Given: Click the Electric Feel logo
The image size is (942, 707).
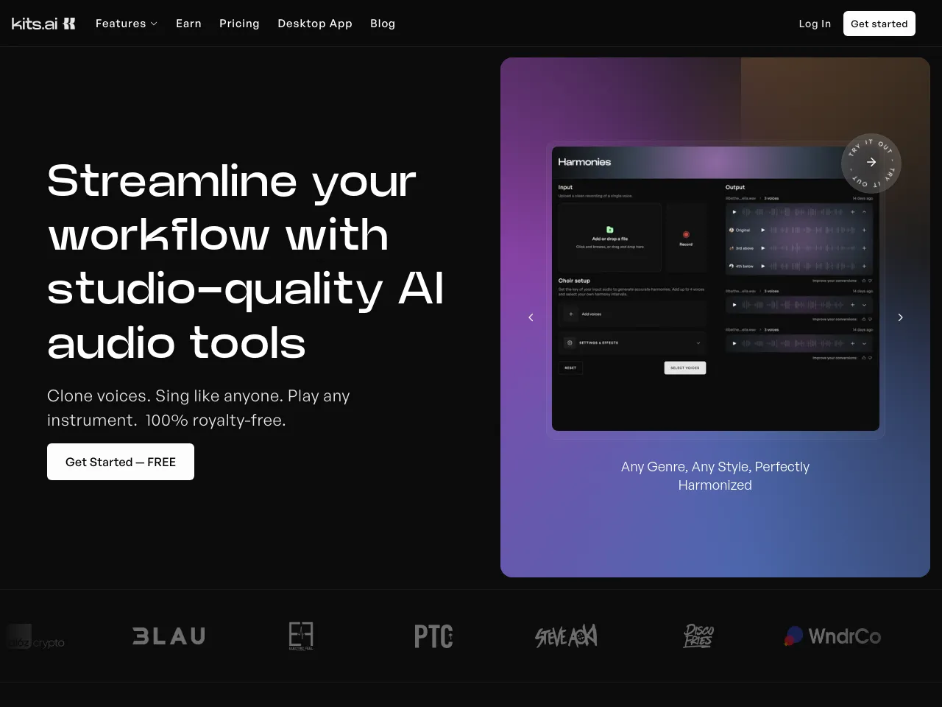Looking at the screenshot, I should (x=301, y=636).
